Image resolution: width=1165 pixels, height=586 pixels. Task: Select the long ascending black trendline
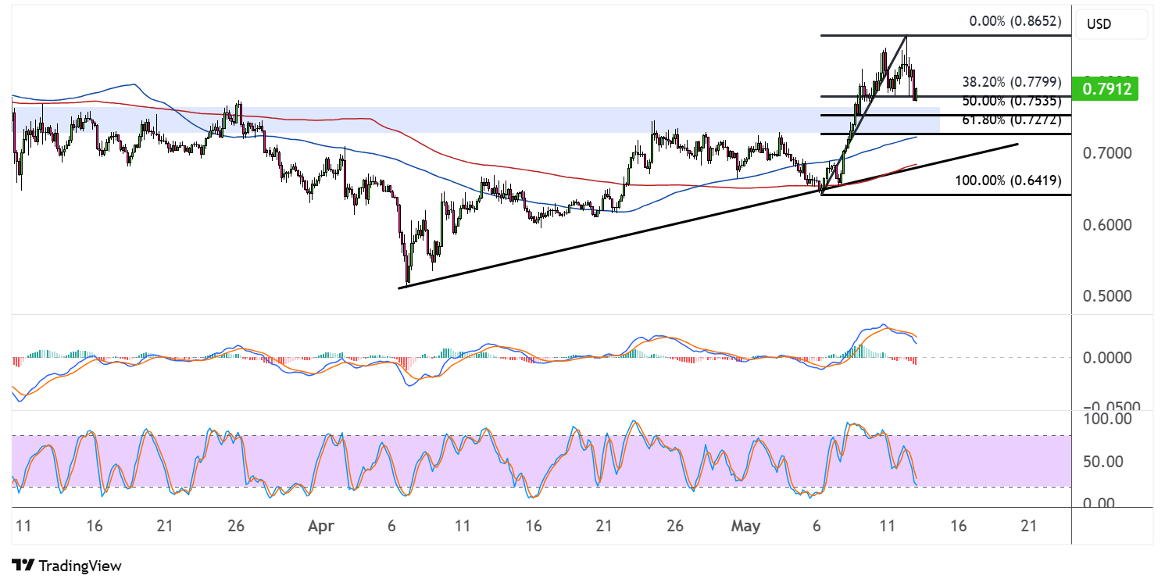click(x=708, y=216)
